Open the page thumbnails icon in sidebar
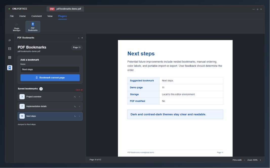The image size is (270, 168). coord(10,57)
